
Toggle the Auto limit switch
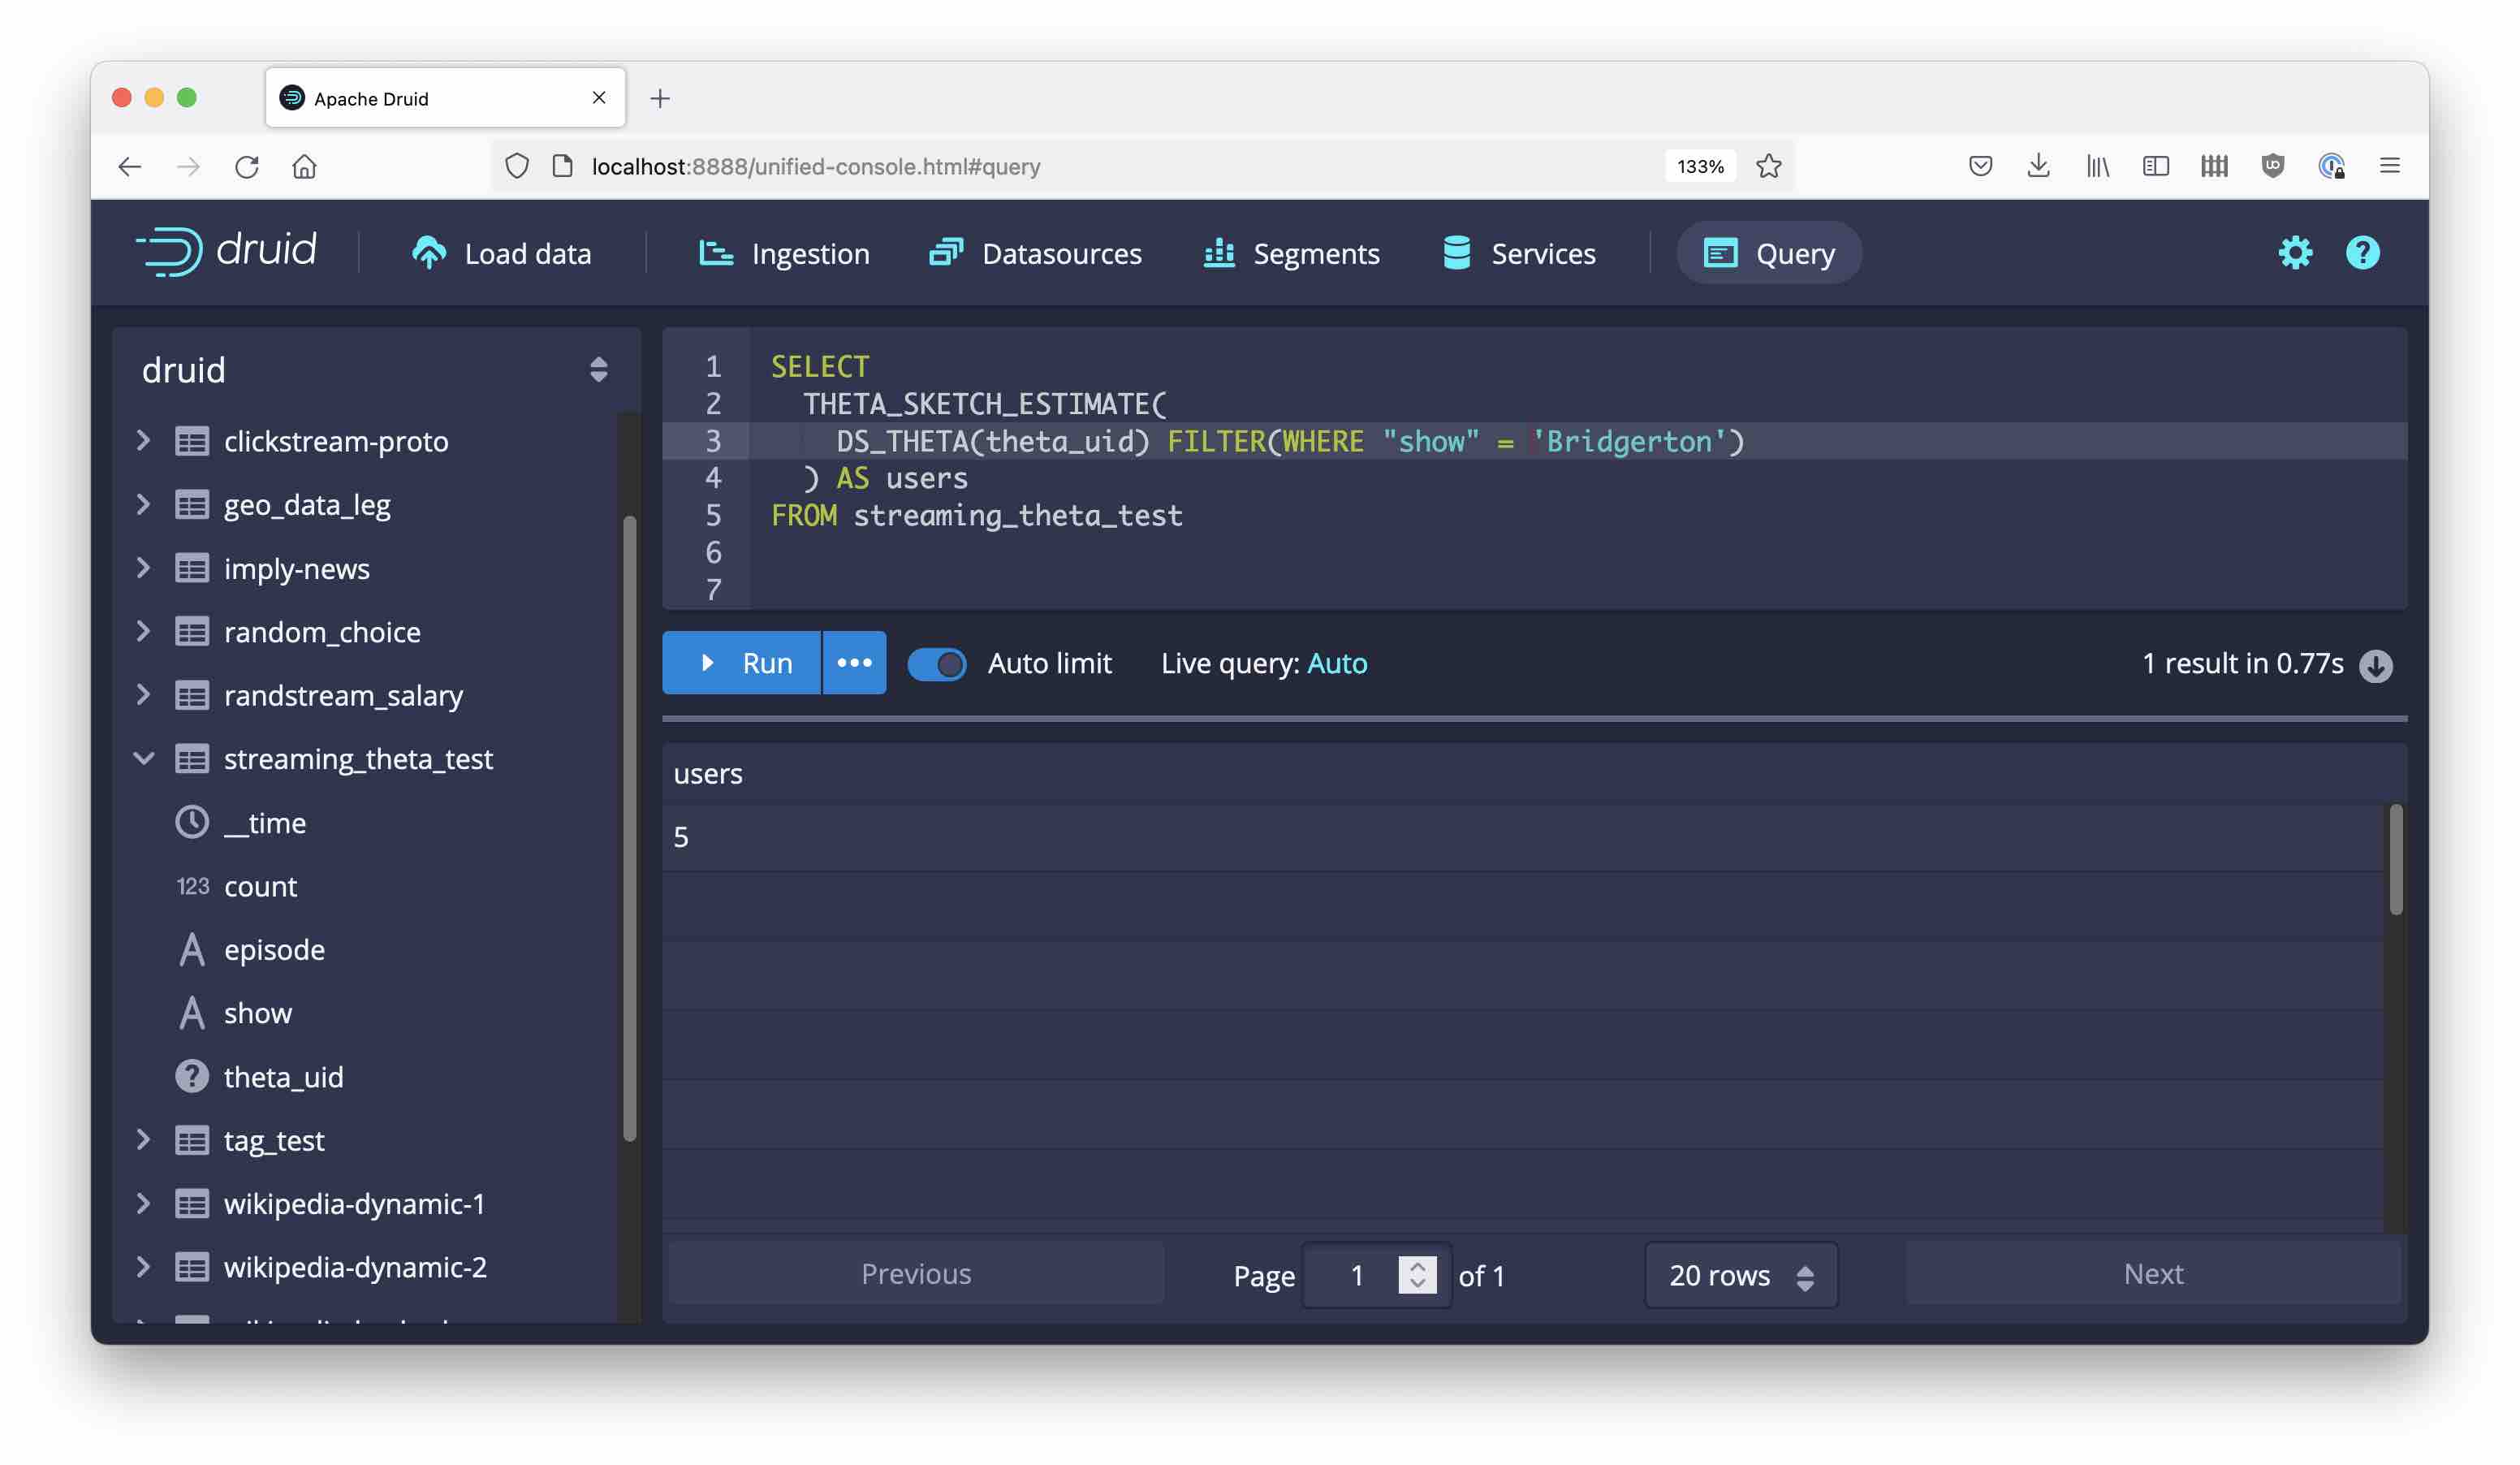click(x=936, y=664)
